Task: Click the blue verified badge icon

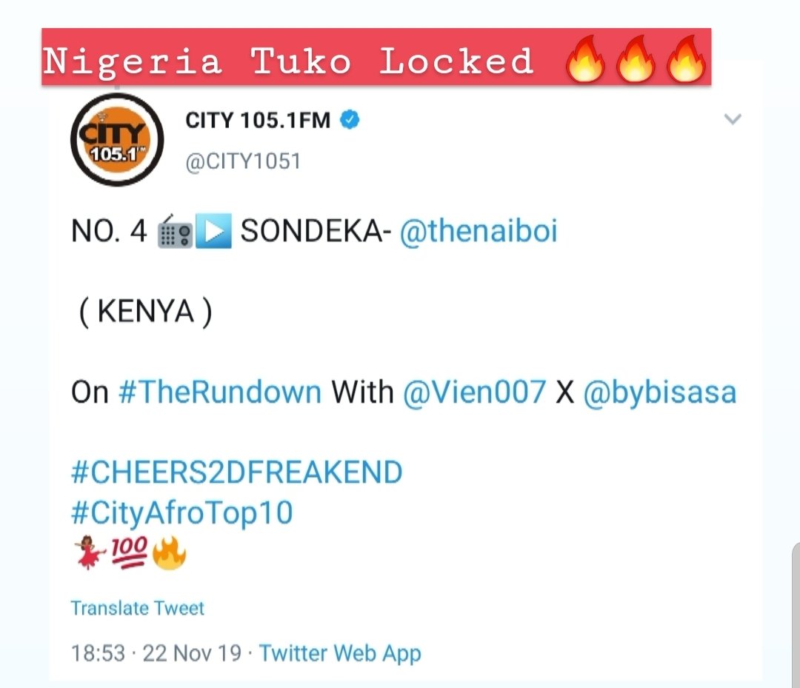Action: click(350, 121)
